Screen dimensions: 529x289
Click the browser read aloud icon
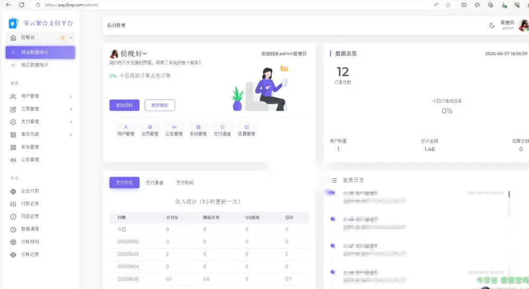click(x=436, y=5)
